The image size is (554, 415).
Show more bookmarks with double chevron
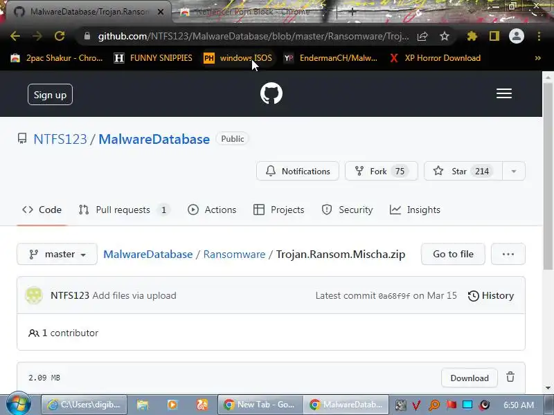point(538,58)
